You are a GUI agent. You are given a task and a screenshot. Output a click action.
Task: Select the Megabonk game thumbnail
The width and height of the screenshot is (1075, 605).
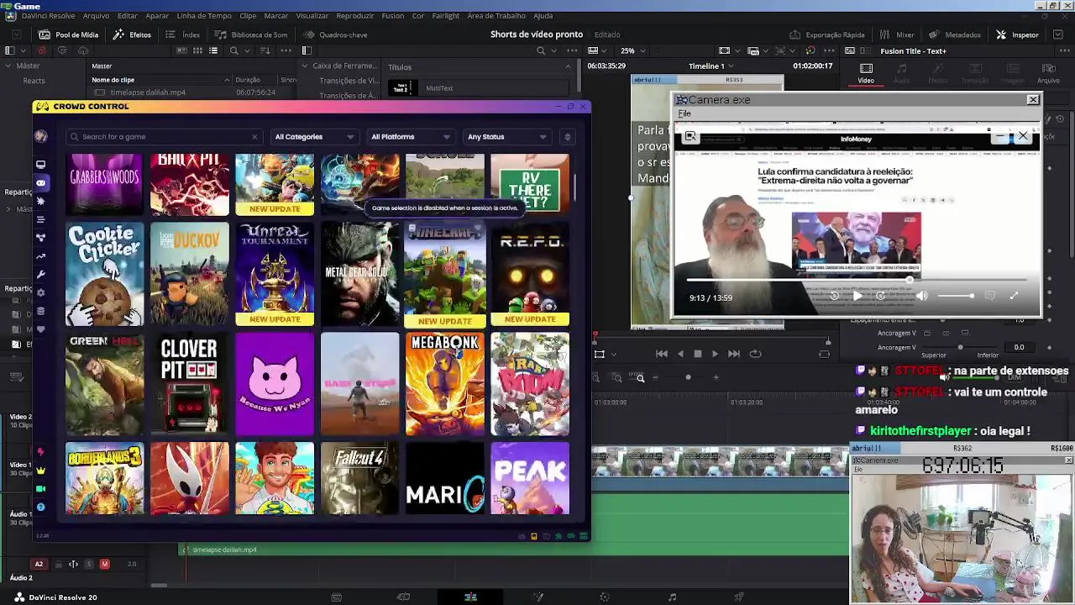[x=445, y=384]
